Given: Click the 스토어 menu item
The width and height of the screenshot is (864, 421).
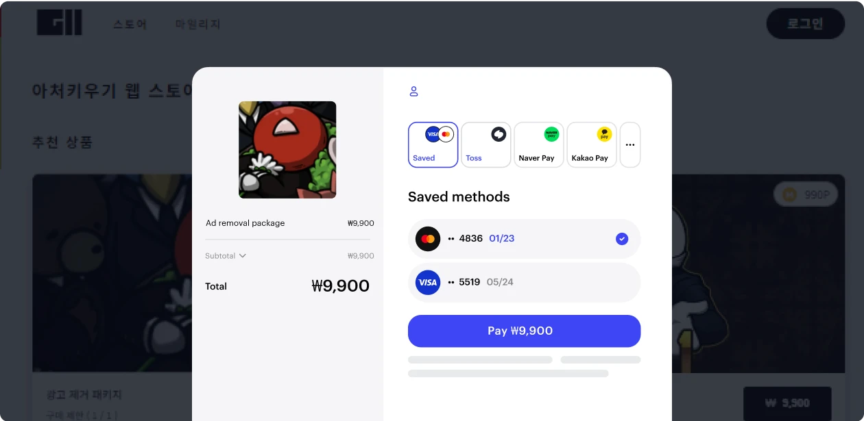Looking at the screenshot, I should 130,25.
